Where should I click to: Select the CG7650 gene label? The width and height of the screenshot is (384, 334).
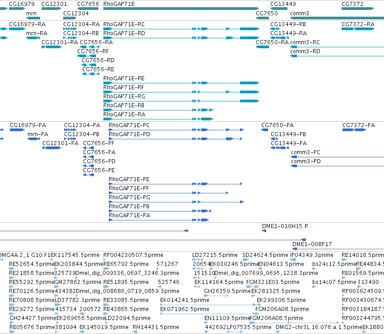(267, 13)
